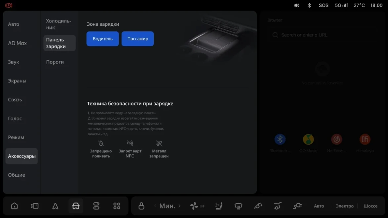Toggle Водитель charging zone

click(103, 39)
